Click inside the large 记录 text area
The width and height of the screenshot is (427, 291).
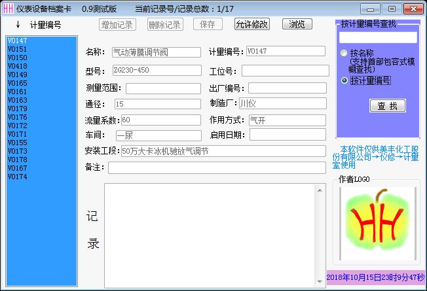209,235
